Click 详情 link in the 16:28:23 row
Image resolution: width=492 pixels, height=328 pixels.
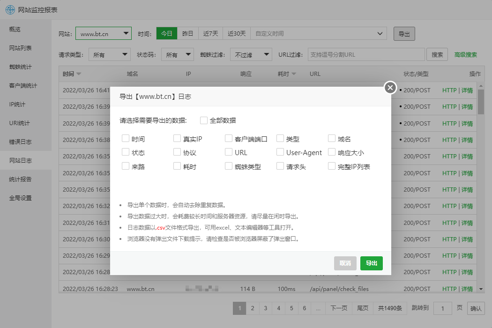coord(467,289)
